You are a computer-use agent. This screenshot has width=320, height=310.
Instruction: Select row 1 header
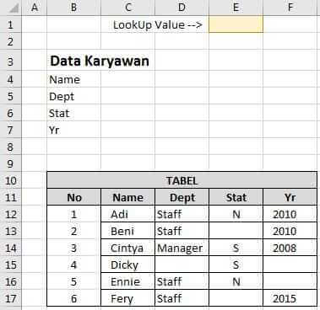pyautogui.click(x=11, y=24)
